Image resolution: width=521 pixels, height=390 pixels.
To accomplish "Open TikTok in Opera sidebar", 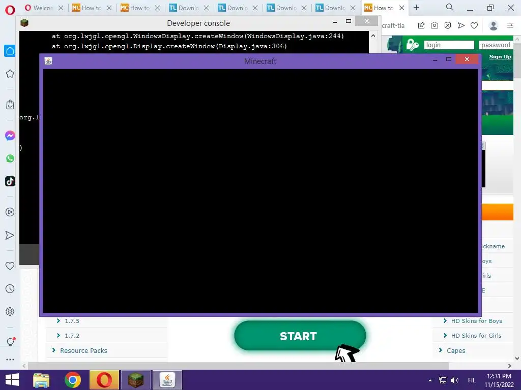I will pyautogui.click(x=10, y=181).
